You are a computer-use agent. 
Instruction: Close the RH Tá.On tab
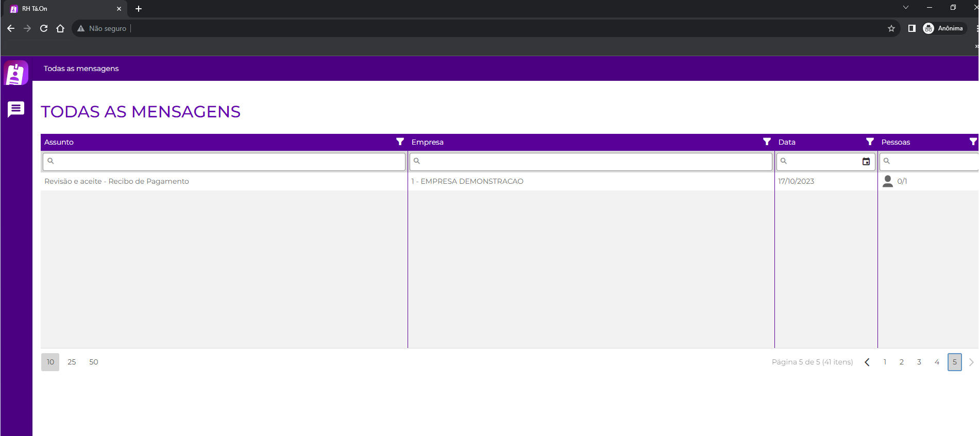[x=119, y=9]
